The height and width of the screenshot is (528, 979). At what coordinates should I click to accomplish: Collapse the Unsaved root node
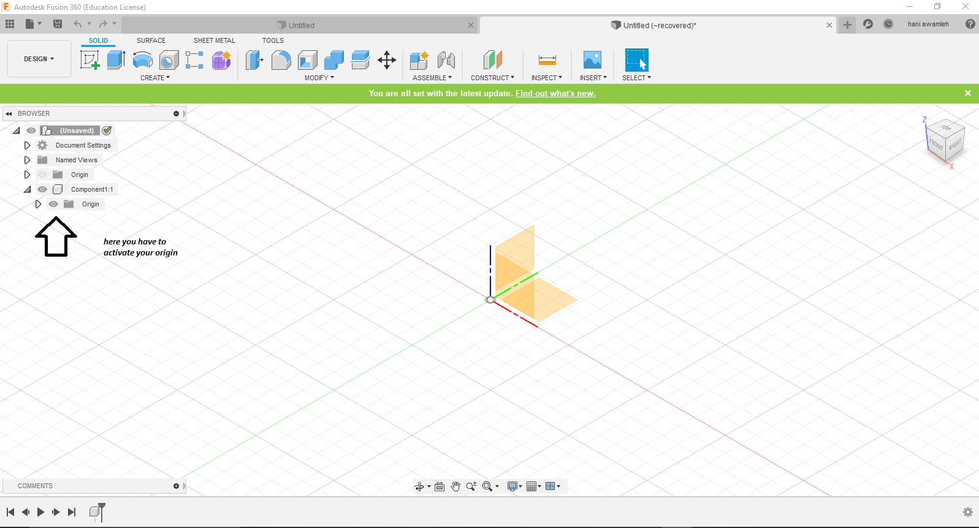17,130
